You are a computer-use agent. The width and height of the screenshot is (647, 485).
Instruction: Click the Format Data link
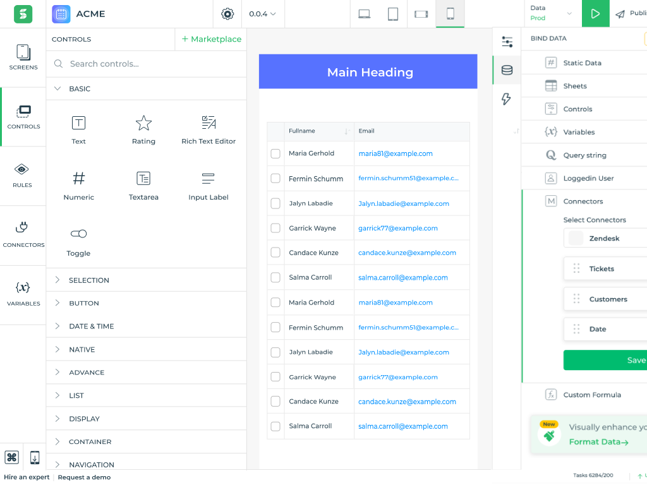[x=598, y=442]
